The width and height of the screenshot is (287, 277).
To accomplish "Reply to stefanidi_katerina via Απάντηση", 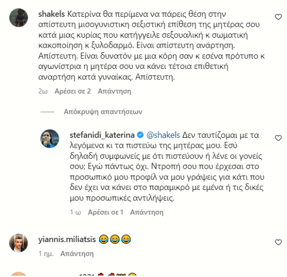I will tap(145, 211).
